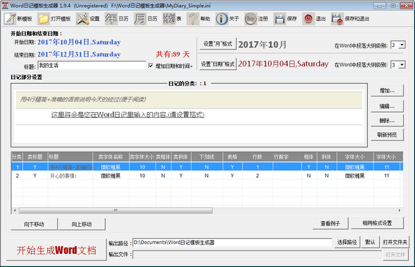This screenshot has height=267, width=415.
Task: Open date outline level dropdown showing 3
Action: tap(402, 64)
